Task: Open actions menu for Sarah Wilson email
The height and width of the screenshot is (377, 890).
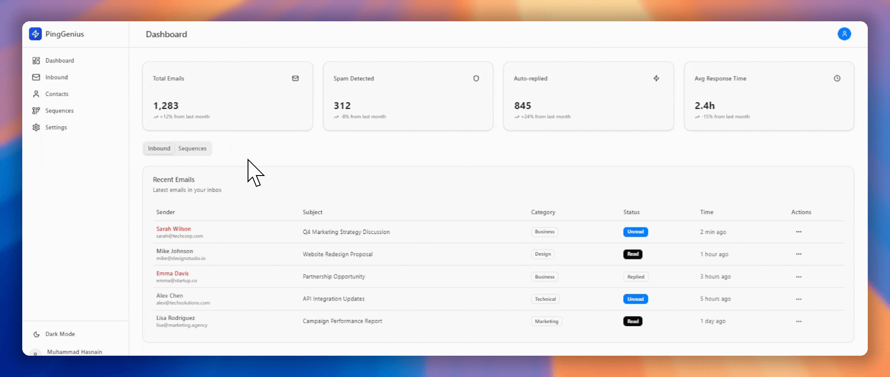Action: tap(798, 232)
